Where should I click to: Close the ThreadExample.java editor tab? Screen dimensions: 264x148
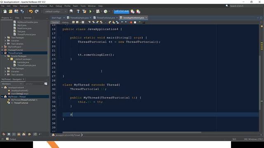(x=91, y=18)
